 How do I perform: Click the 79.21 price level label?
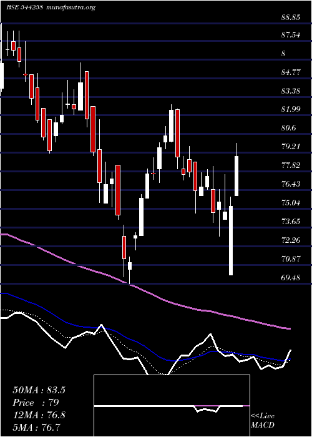pos(291,147)
